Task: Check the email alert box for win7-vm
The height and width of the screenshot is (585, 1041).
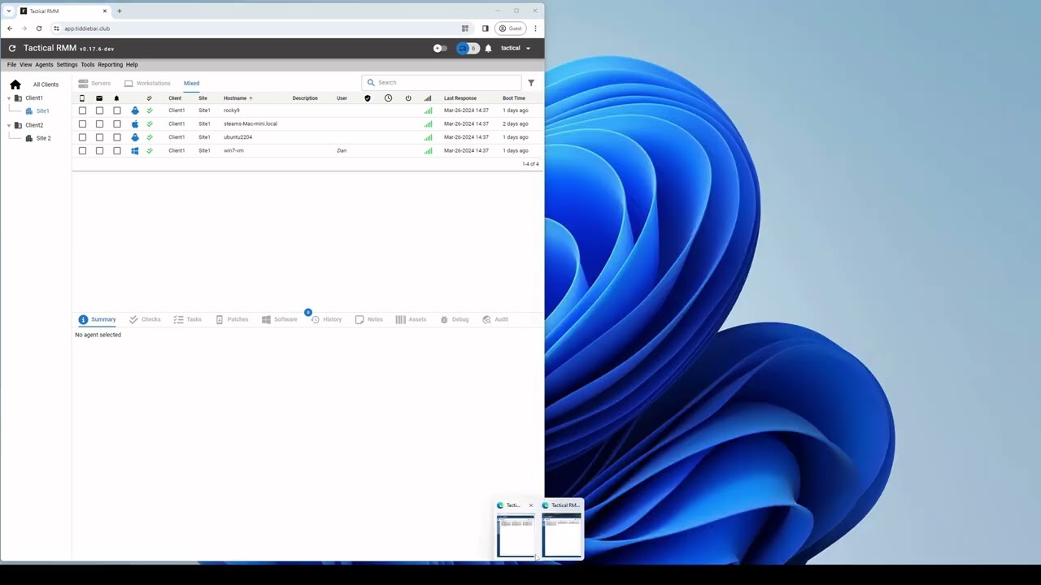Action: 99,150
